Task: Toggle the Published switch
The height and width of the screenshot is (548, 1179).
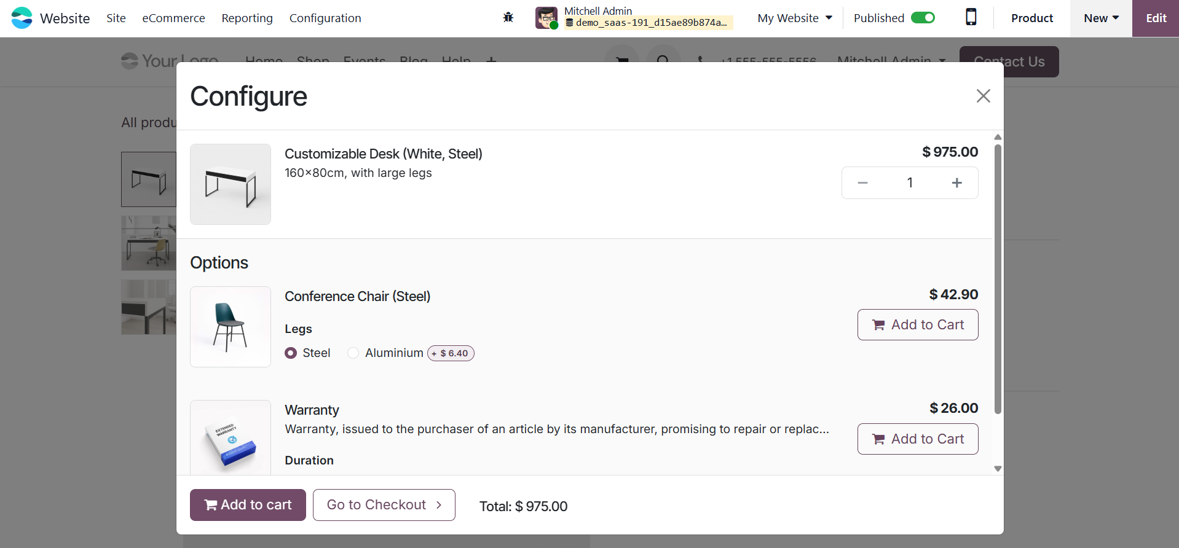Action: (x=922, y=18)
